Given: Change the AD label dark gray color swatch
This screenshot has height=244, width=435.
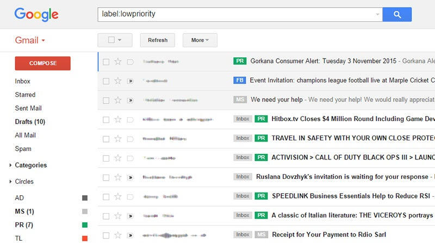Looking at the screenshot, I should click(x=85, y=198).
